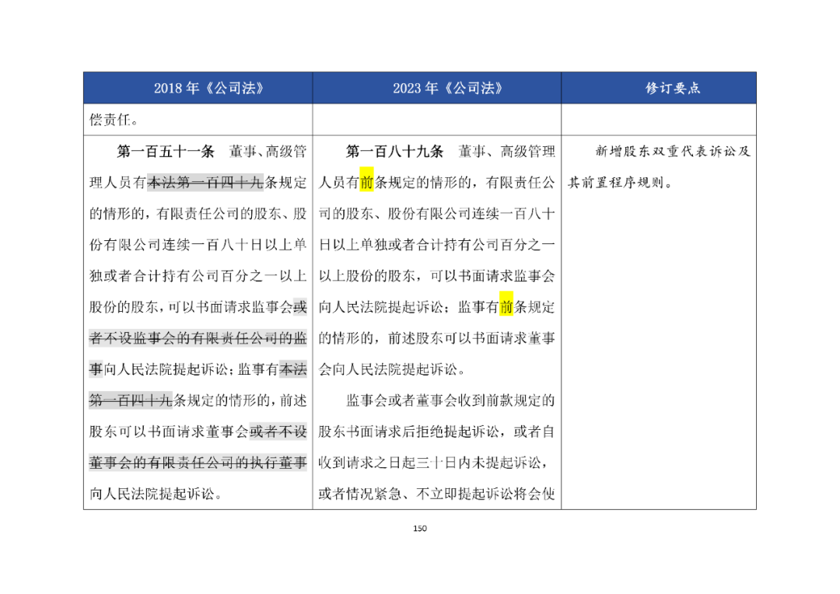Click the struck-through text 本法第一百四十九
Viewport: 840px width, 594px height.
pos(205,183)
